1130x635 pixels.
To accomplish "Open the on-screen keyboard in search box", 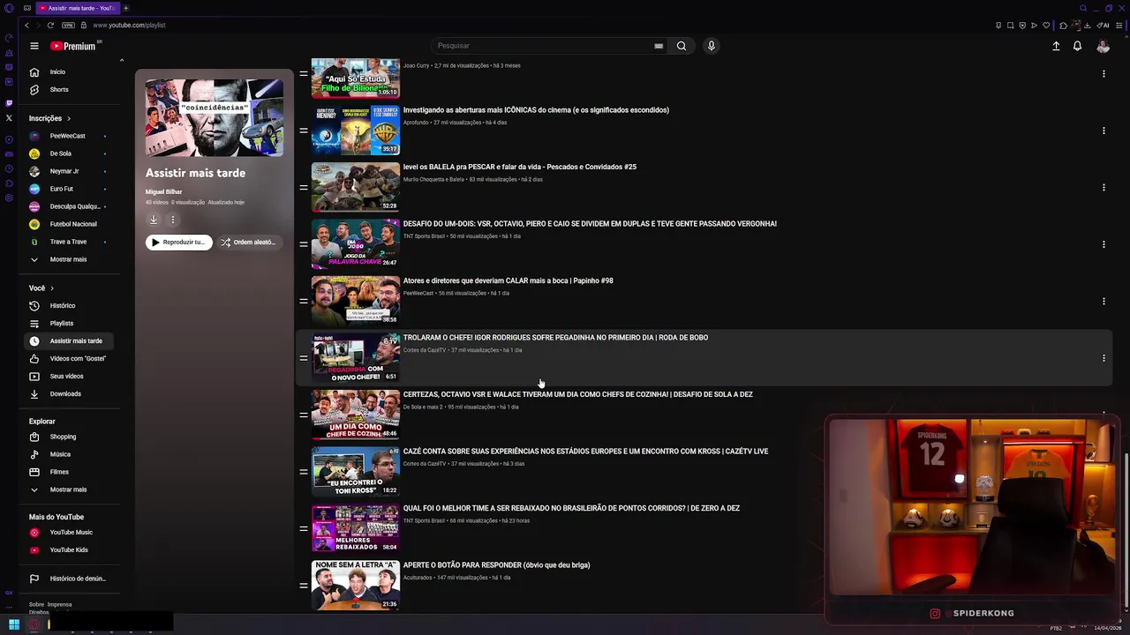I will [659, 46].
